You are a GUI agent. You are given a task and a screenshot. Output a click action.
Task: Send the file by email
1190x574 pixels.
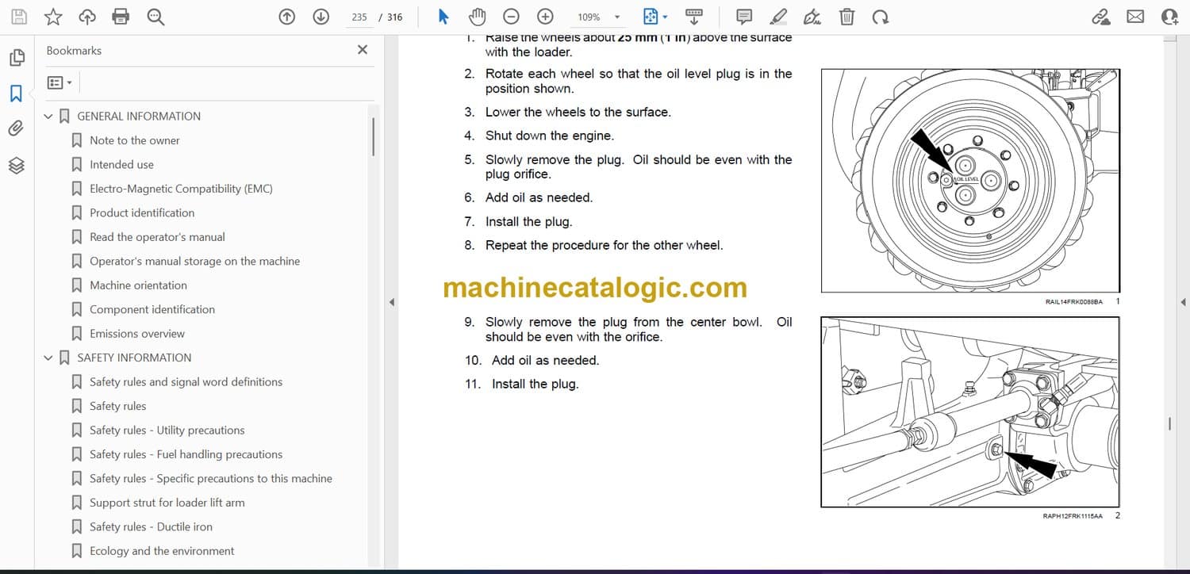1135,17
